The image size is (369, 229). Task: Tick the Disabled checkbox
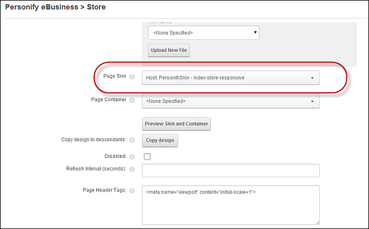pyautogui.click(x=147, y=156)
